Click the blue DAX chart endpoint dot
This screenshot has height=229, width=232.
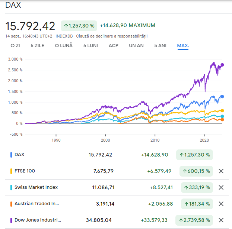tap(222, 97)
